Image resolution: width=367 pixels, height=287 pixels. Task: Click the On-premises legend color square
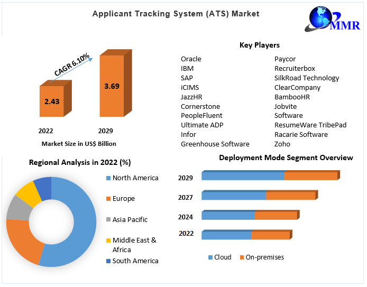242,257
